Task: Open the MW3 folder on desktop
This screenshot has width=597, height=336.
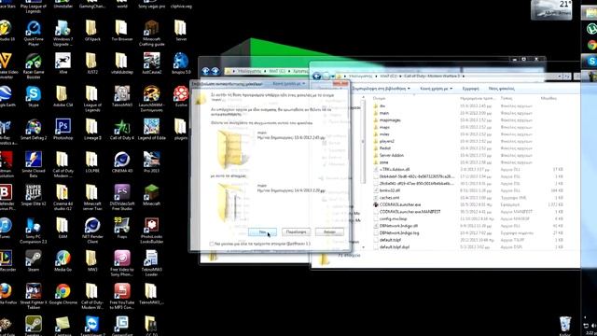Action: [x=92, y=261]
